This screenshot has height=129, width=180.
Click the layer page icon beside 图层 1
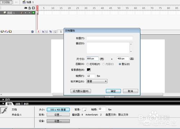coord(5,13)
